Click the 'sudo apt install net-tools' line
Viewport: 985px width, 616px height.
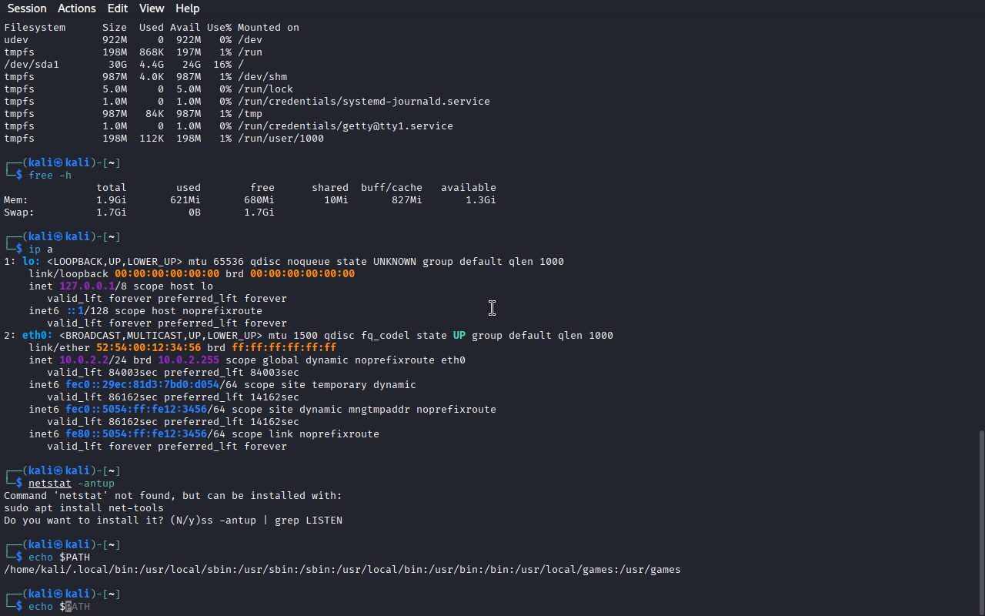pyautogui.click(x=84, y=508)
